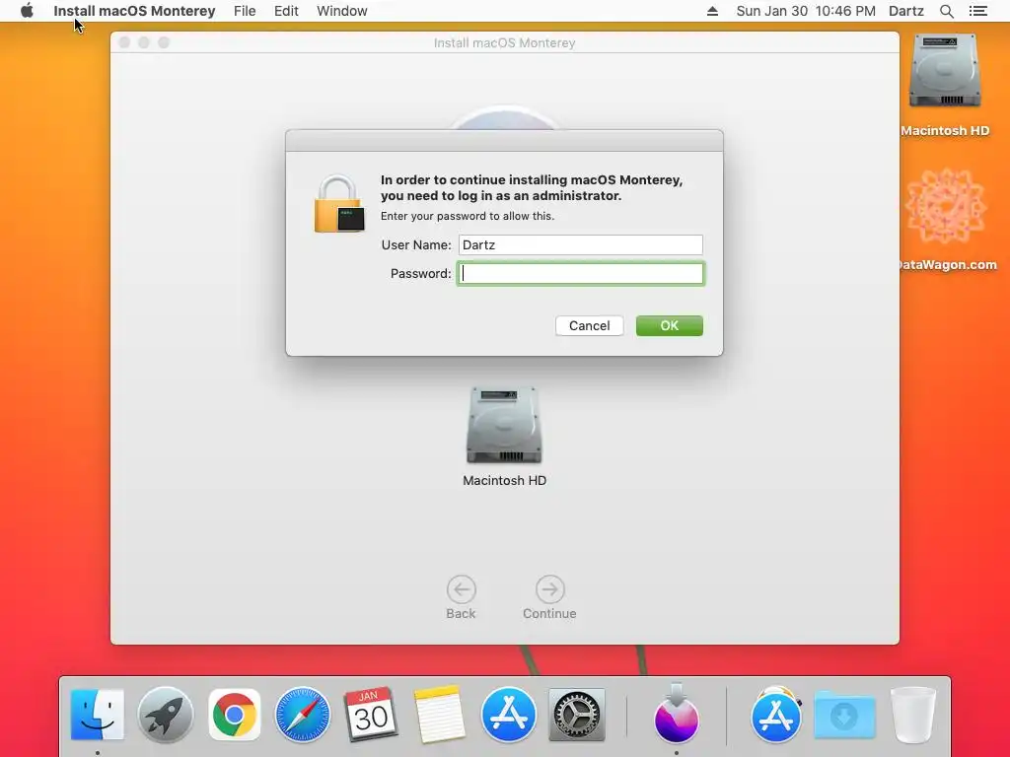Image resolution: width=1010 pixels, height=757 pixels.
Task: Open Calendar showing Jan 30 in dock
Action: point(371,715)
